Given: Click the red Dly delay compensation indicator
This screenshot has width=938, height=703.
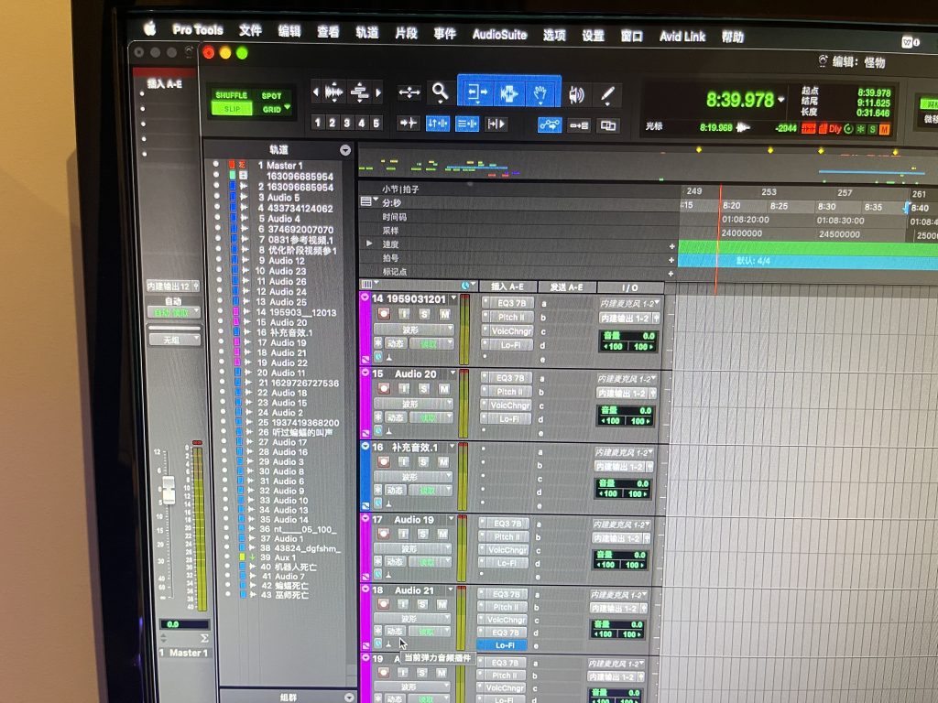Looking at the screenshot, I should 834,128.
